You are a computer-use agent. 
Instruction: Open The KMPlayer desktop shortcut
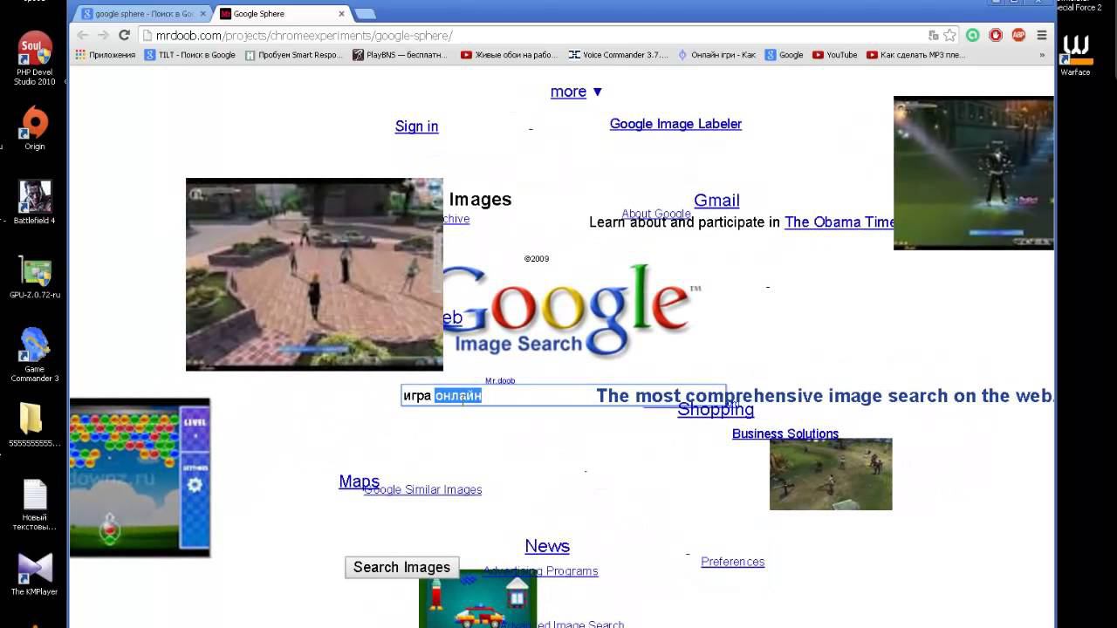click(x=34, y=575)
